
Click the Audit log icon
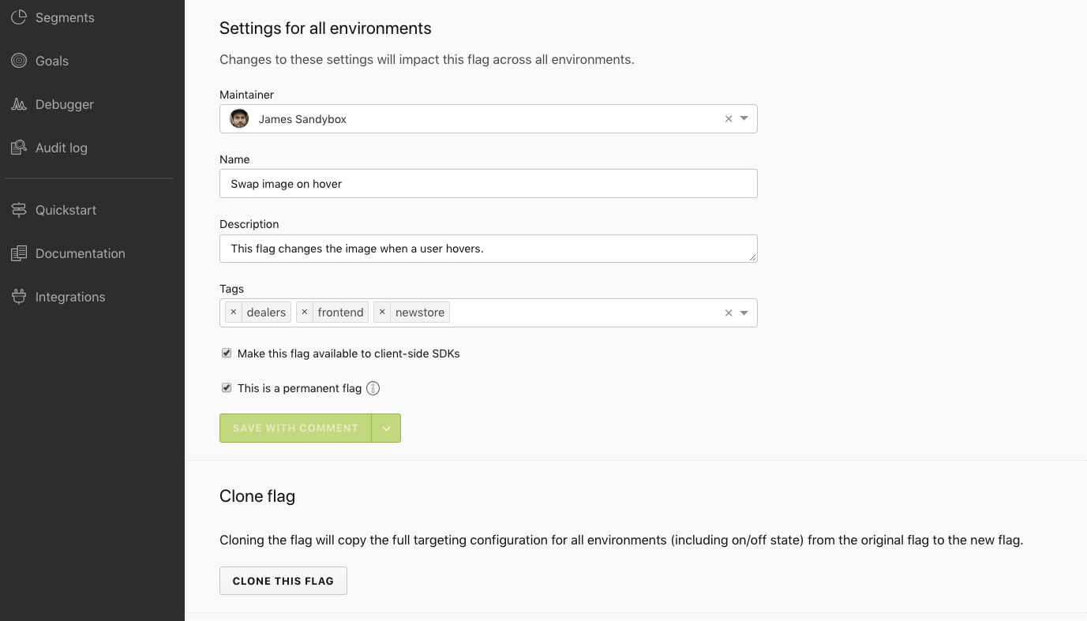point(19,148)
